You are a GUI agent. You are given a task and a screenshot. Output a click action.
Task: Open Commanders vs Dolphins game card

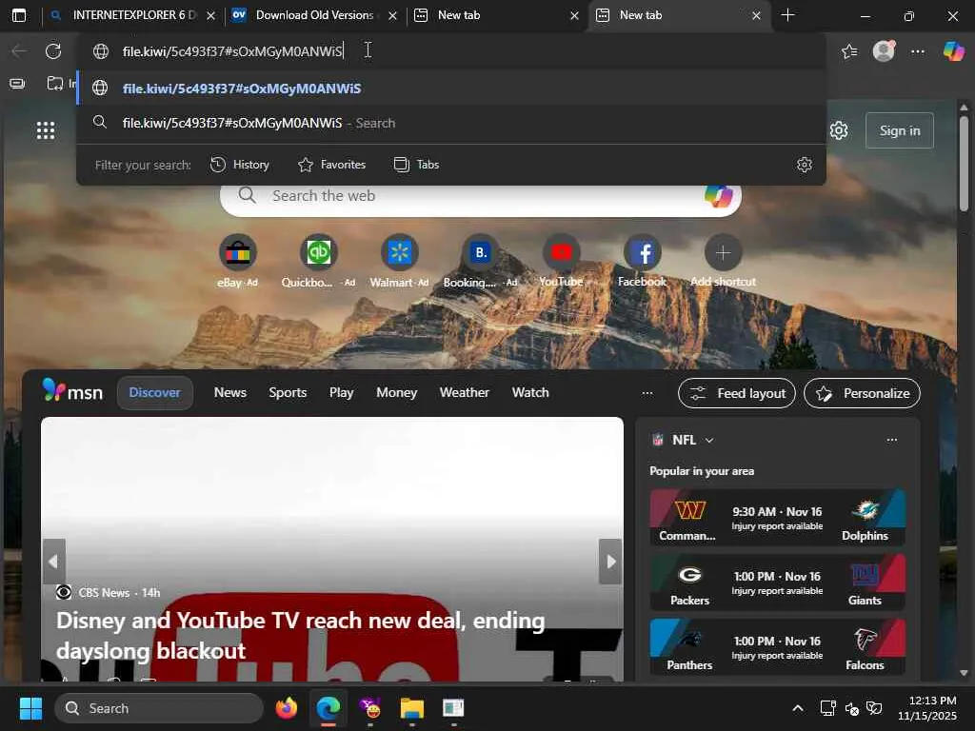coord(777,517)
